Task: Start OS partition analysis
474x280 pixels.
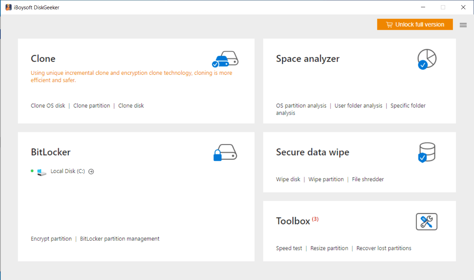Action: tap(301, 106)
